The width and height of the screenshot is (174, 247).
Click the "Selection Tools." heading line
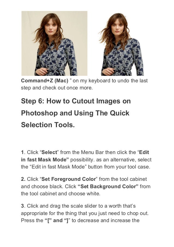pyautogui.click(x=48, y=125)
